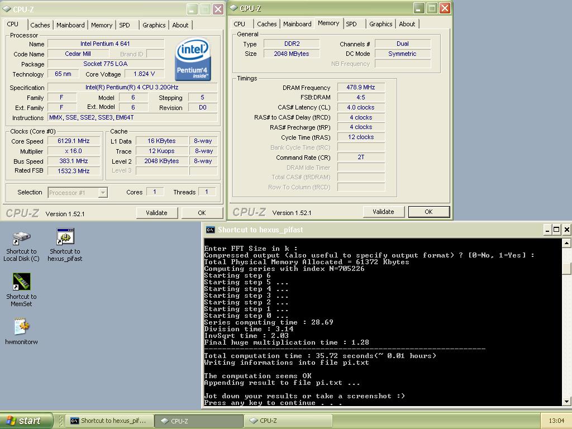This screenshot has width=572, height=429.
Task: Open SPD tab in right CPU-Z window
Action: point(351,24)
